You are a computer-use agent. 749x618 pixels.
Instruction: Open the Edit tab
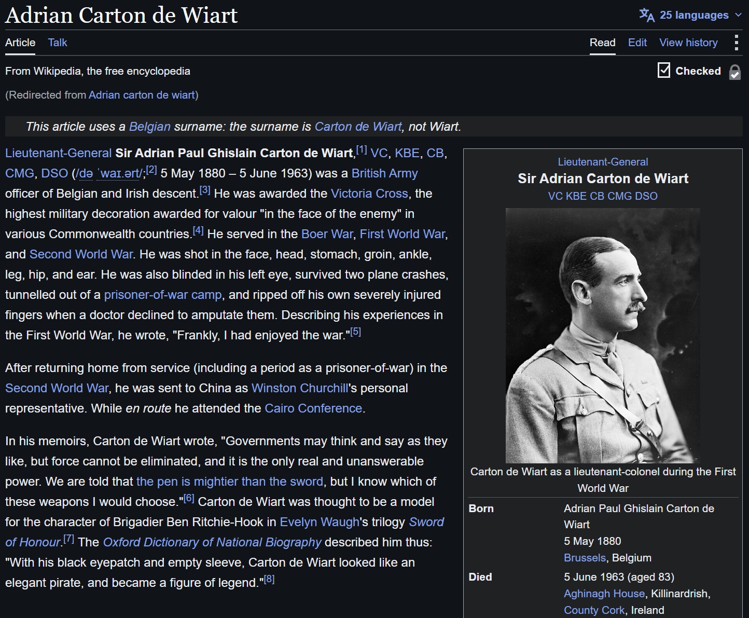[637, 43]
